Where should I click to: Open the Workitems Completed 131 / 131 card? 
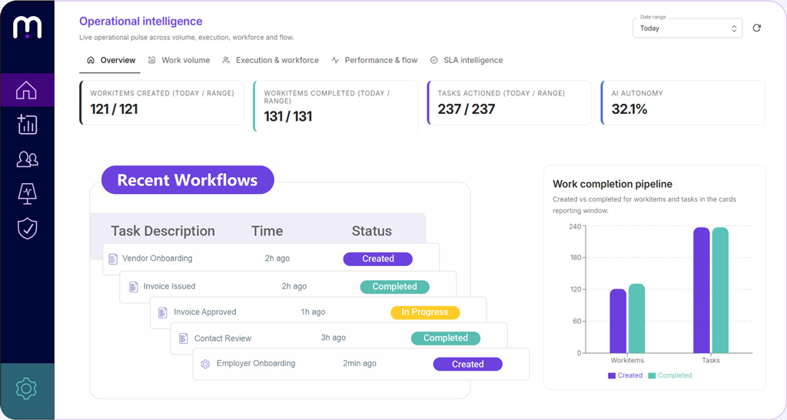[x=335, y=106]
